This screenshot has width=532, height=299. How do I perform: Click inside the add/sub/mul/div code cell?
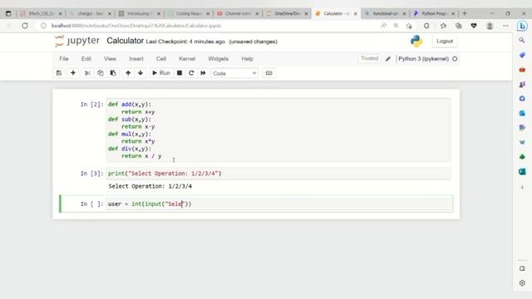278,130
